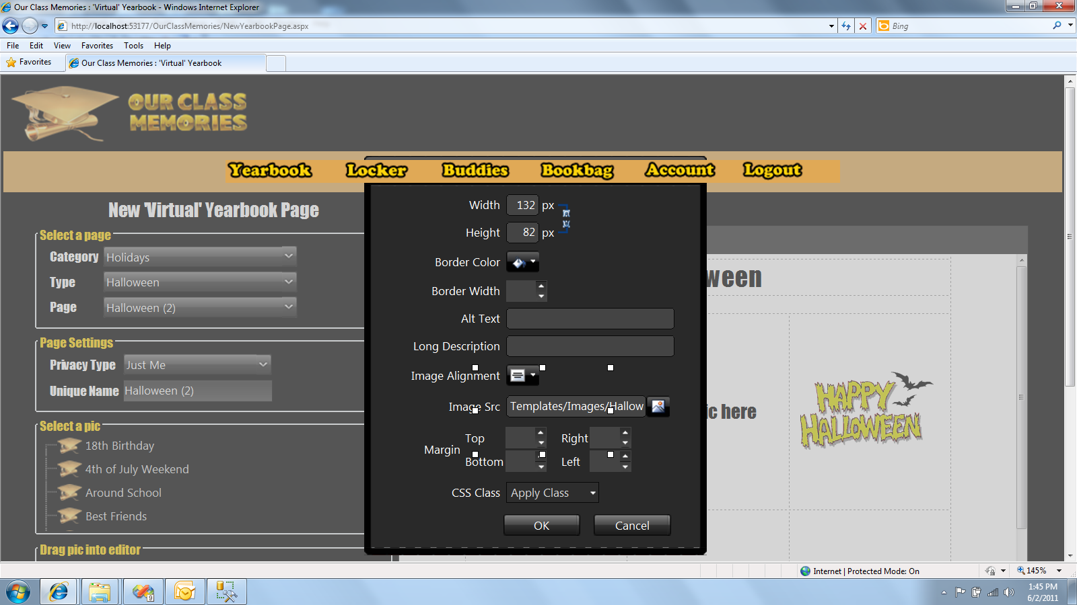Click the Unique Name text field
The image size is (1077, 605).
click(x=198, y=391)
